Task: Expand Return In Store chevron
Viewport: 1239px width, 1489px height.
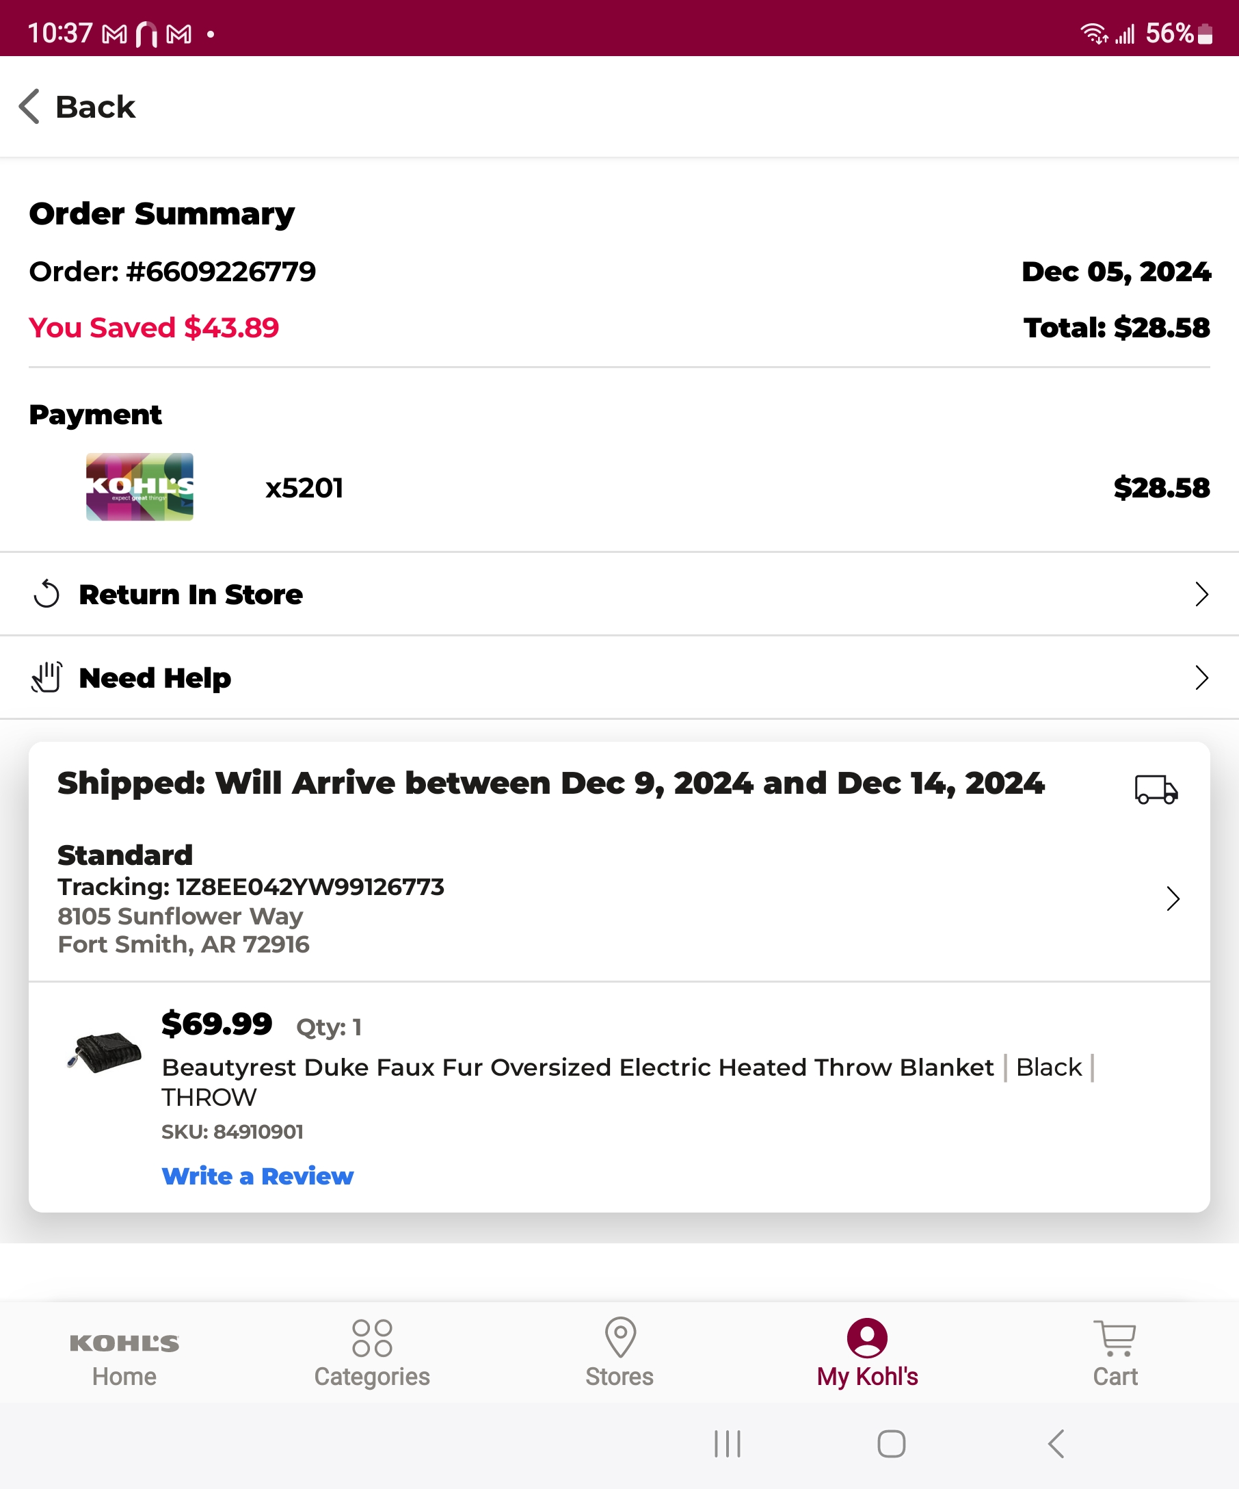Action: coord(1201,594)
